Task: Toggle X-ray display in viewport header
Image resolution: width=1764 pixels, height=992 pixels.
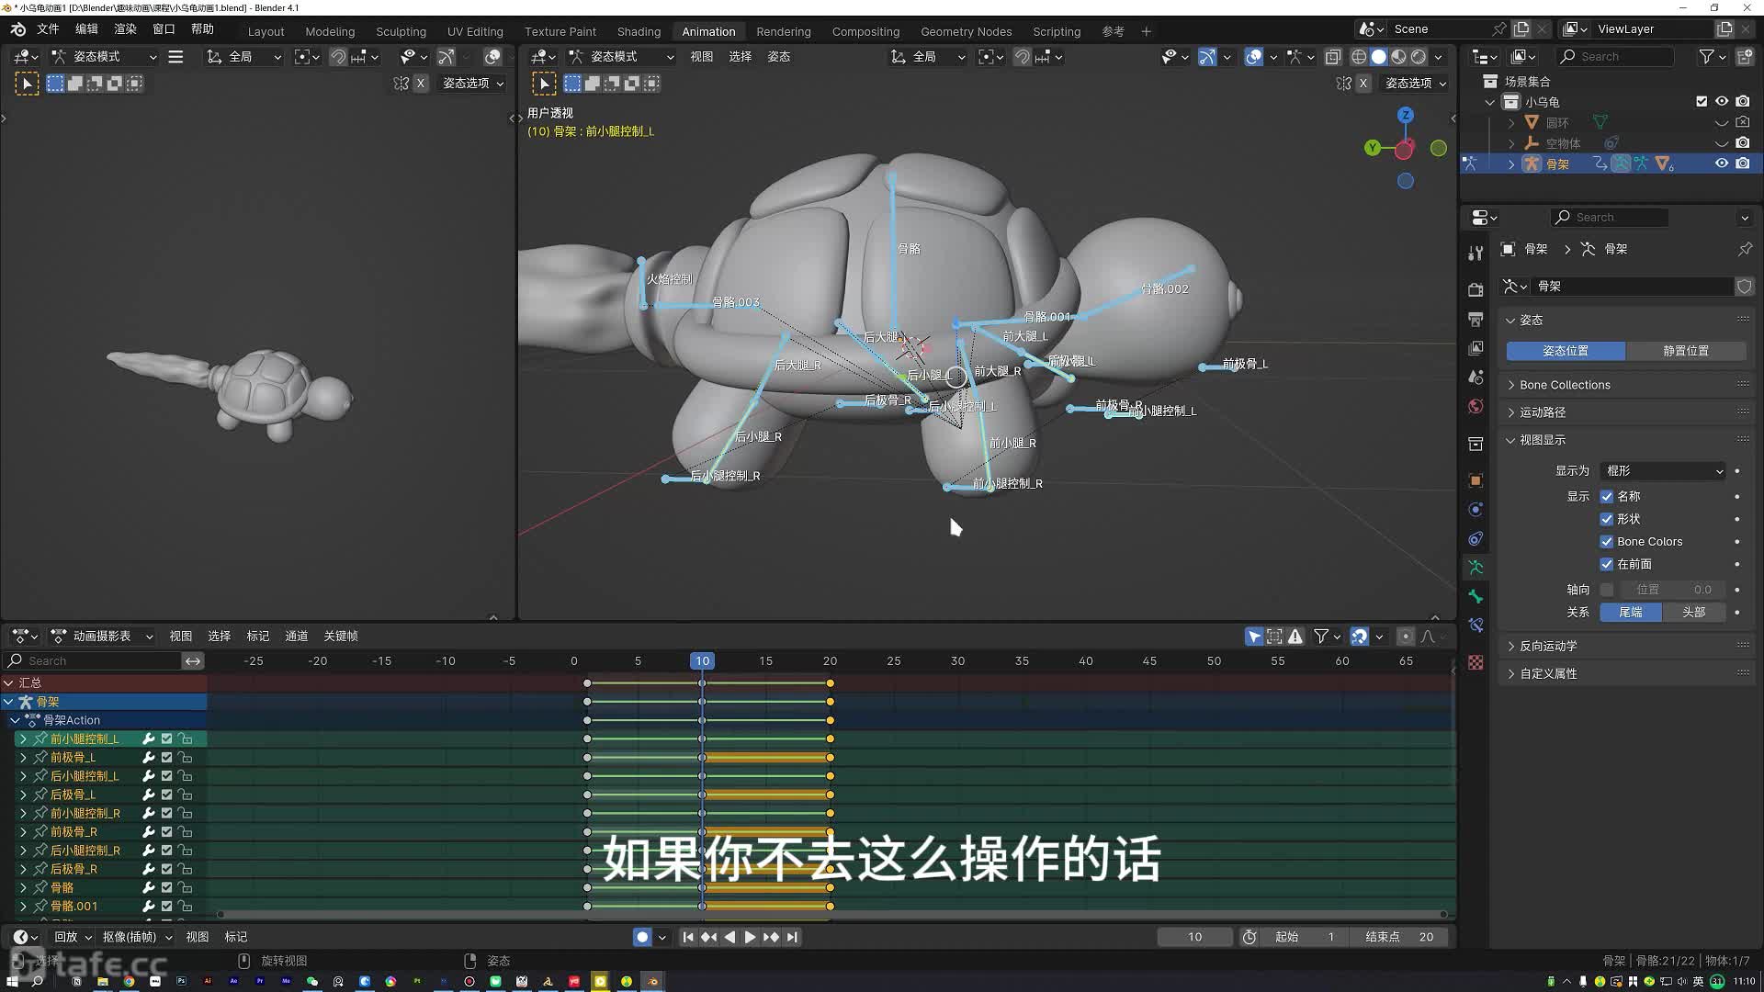Action: pos(1333,57)
